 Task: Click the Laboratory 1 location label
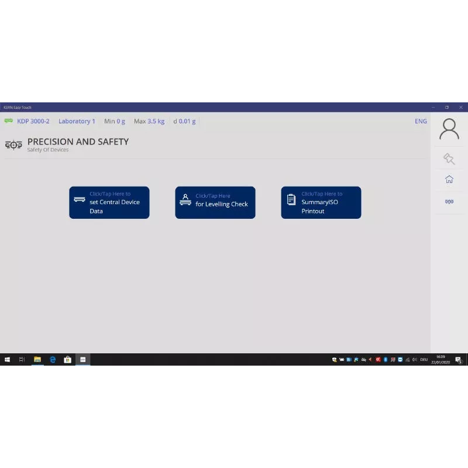tap(77, 121)
